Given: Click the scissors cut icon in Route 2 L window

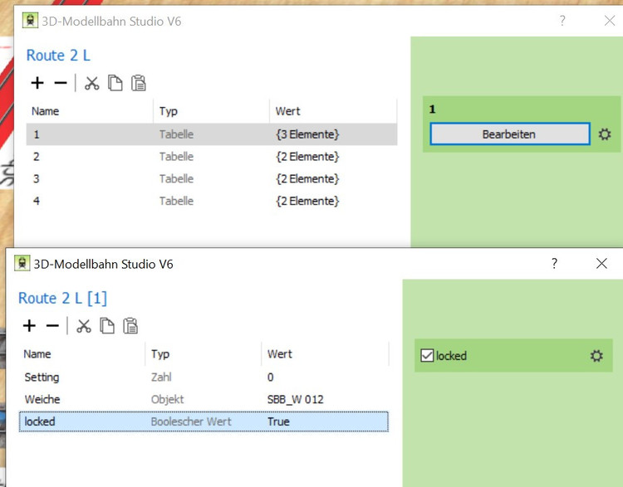Looking at the screenshot, I should 91,83.
